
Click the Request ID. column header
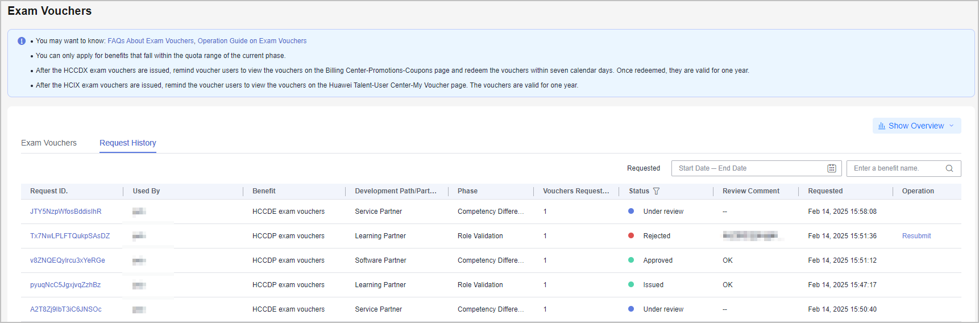pos(49,191)
